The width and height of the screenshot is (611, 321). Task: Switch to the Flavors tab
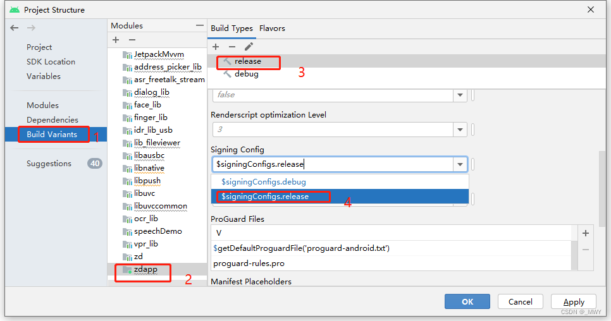click(272, 28)
